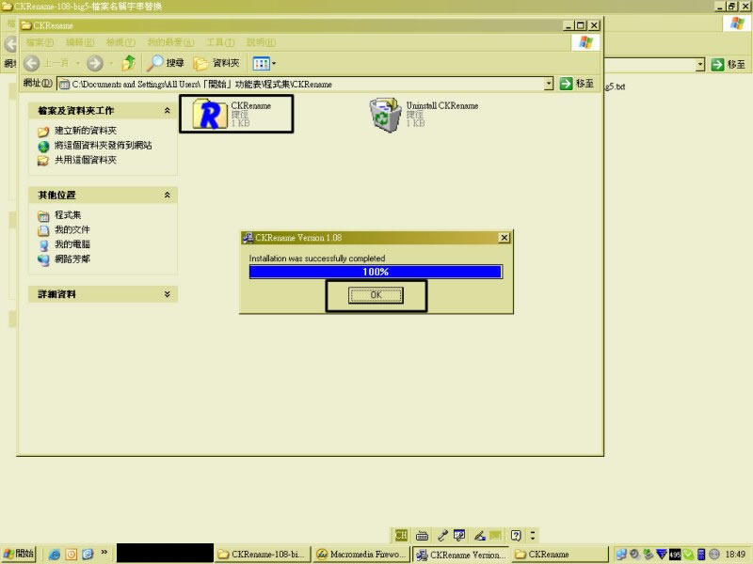Switch to CKRename Version... taskbar button
Viewport: 753px width, 564px height.
461,555
